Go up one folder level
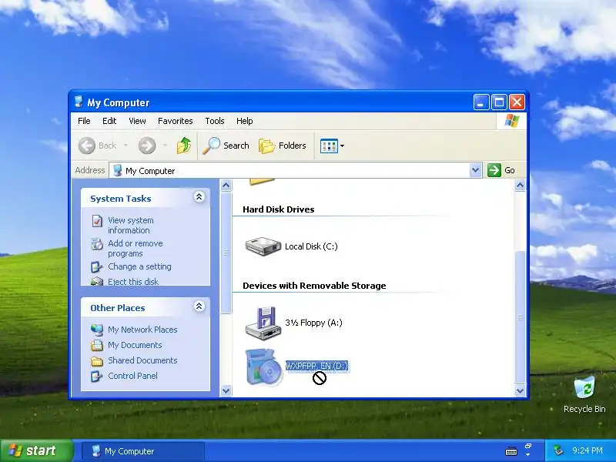 click(x=184, y=146)
